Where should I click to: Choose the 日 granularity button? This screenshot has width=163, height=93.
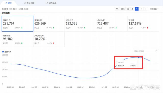(128, 9)
